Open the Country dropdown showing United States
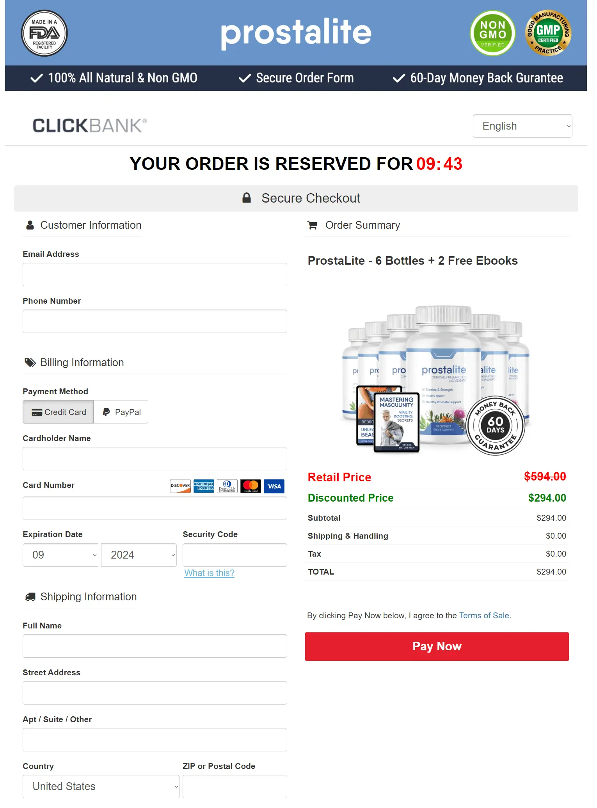 (101, 786)
